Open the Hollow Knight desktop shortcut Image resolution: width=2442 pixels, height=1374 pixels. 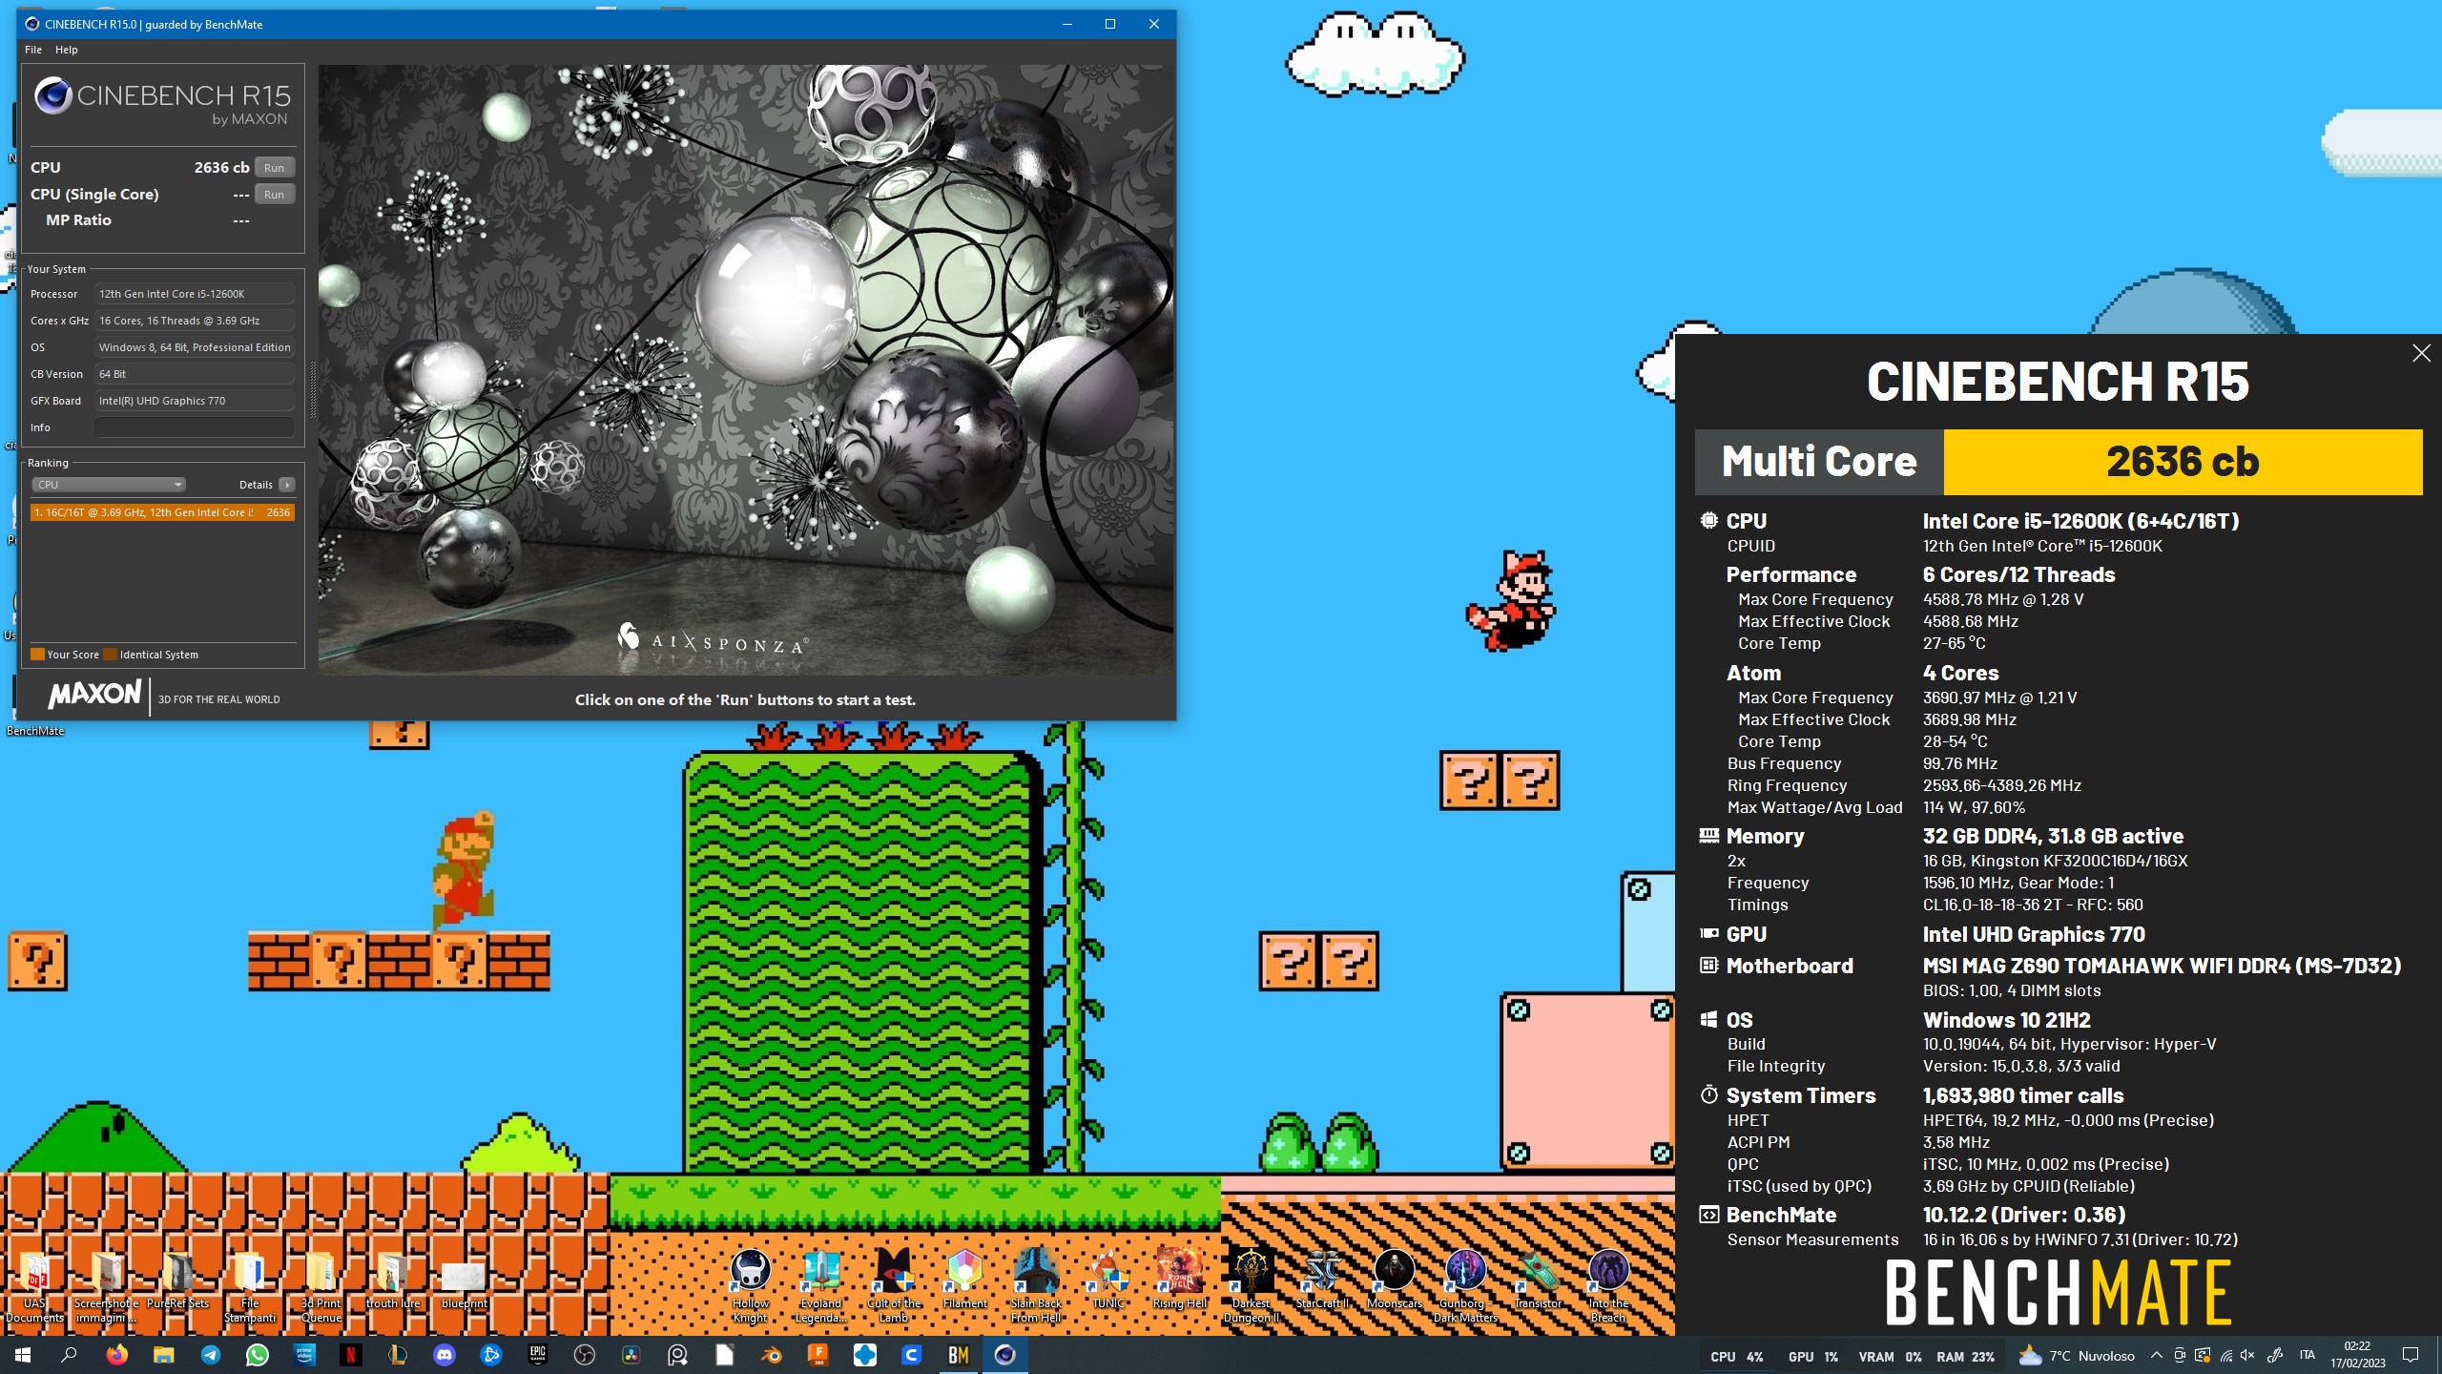click(750, 1286)
